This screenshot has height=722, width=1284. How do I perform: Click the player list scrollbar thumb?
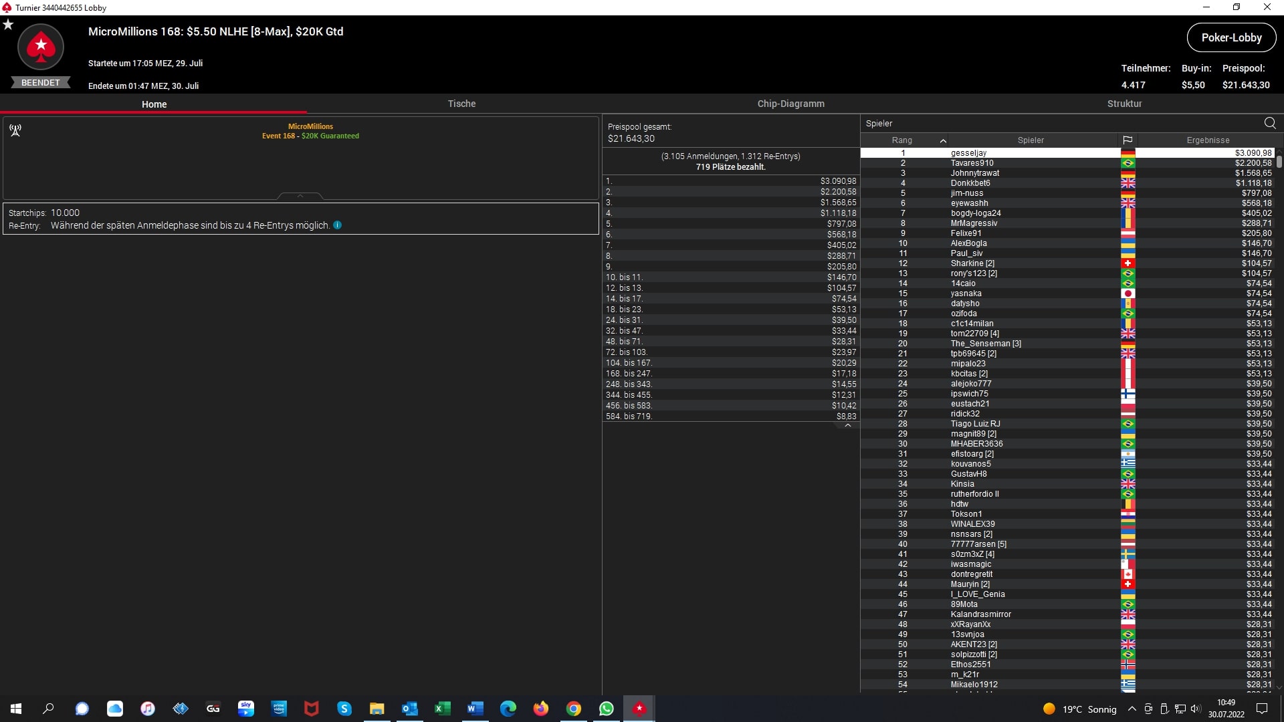tap(1279, 161)
